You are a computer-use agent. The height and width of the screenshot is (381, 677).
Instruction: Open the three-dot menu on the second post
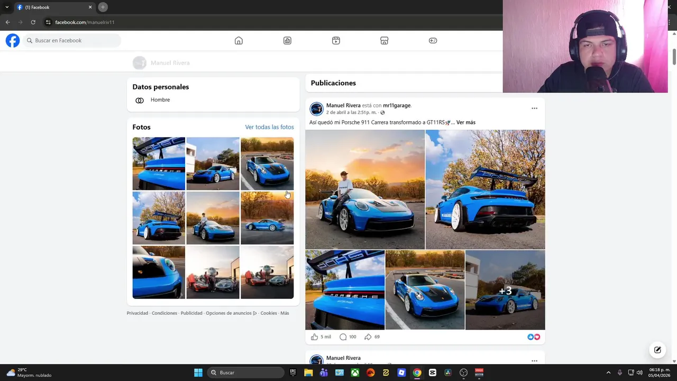[534, 360]
